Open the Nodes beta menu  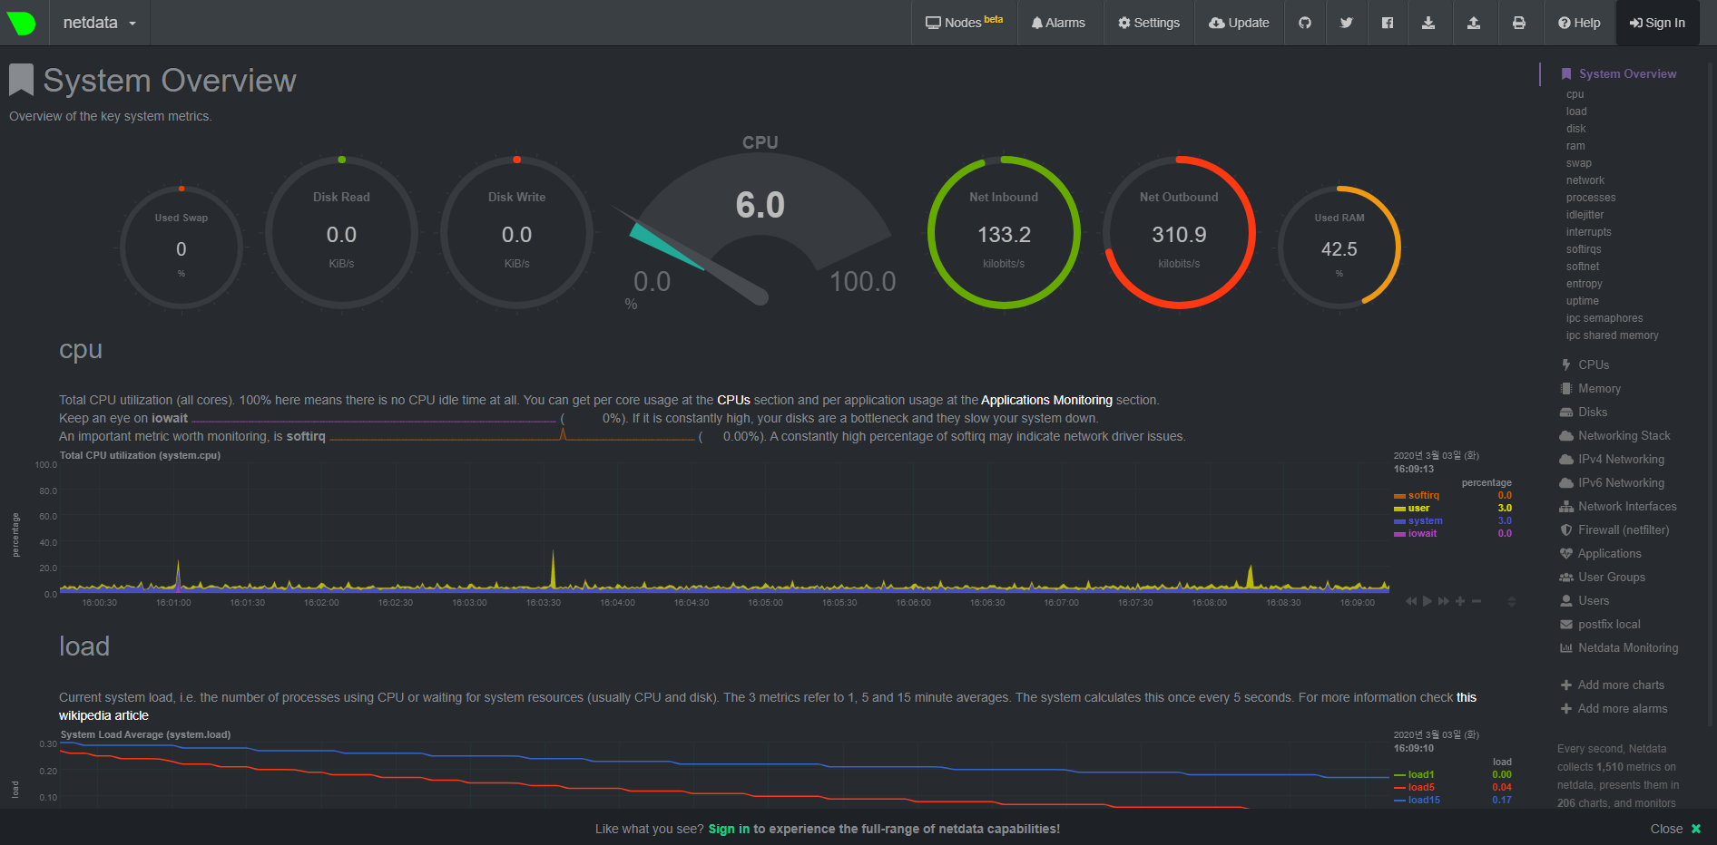(964, 23)
